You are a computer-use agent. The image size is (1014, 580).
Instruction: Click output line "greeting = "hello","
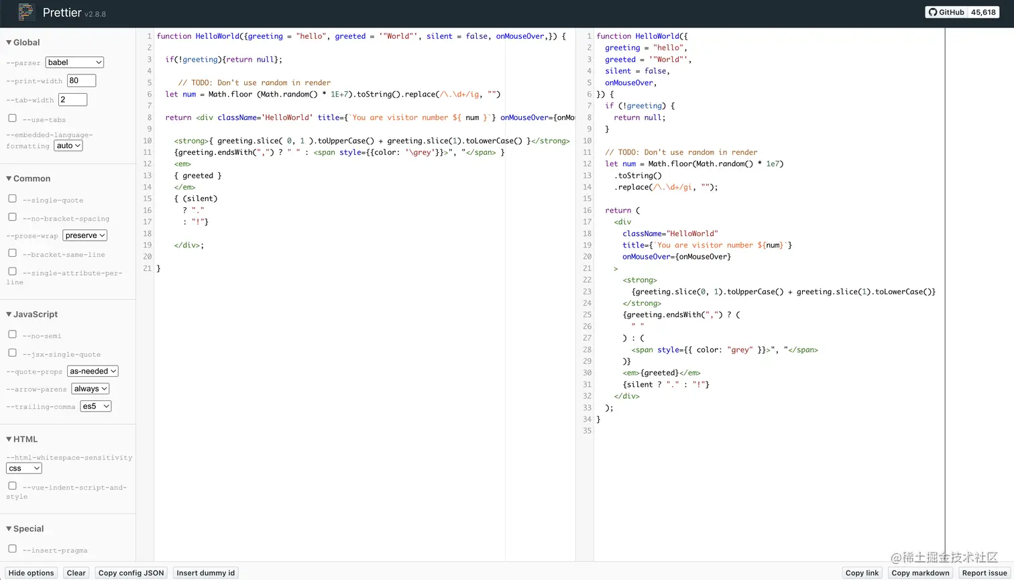646,48
